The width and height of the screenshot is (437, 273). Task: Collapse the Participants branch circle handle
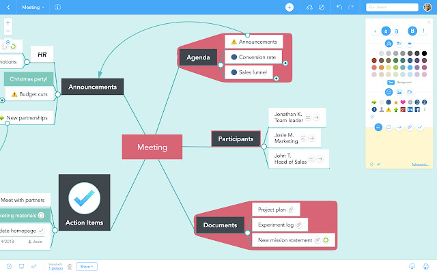click(x=264, y=146)
